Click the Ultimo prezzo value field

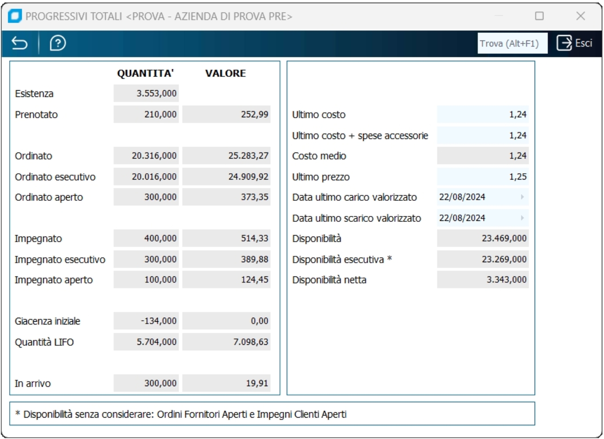483,177
